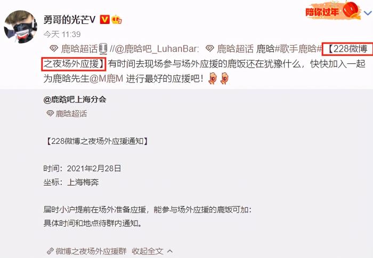Click the orange verified V badge
This screenshot has height=258, width=373.
click(x=104, y=20)
